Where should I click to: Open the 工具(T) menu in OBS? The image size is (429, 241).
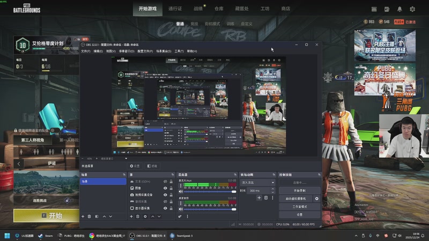tap(179, 51)
